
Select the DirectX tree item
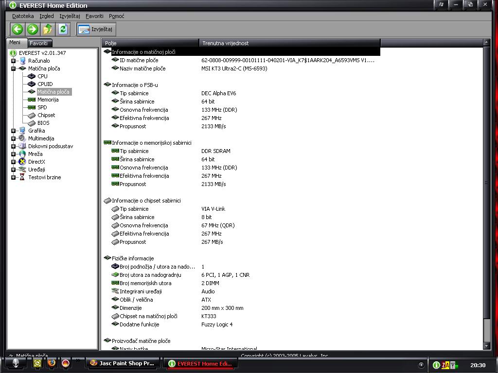[x=36, y=162]
